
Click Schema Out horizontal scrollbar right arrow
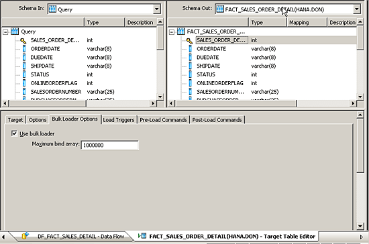pyautogui.click(x=353, y=103)
